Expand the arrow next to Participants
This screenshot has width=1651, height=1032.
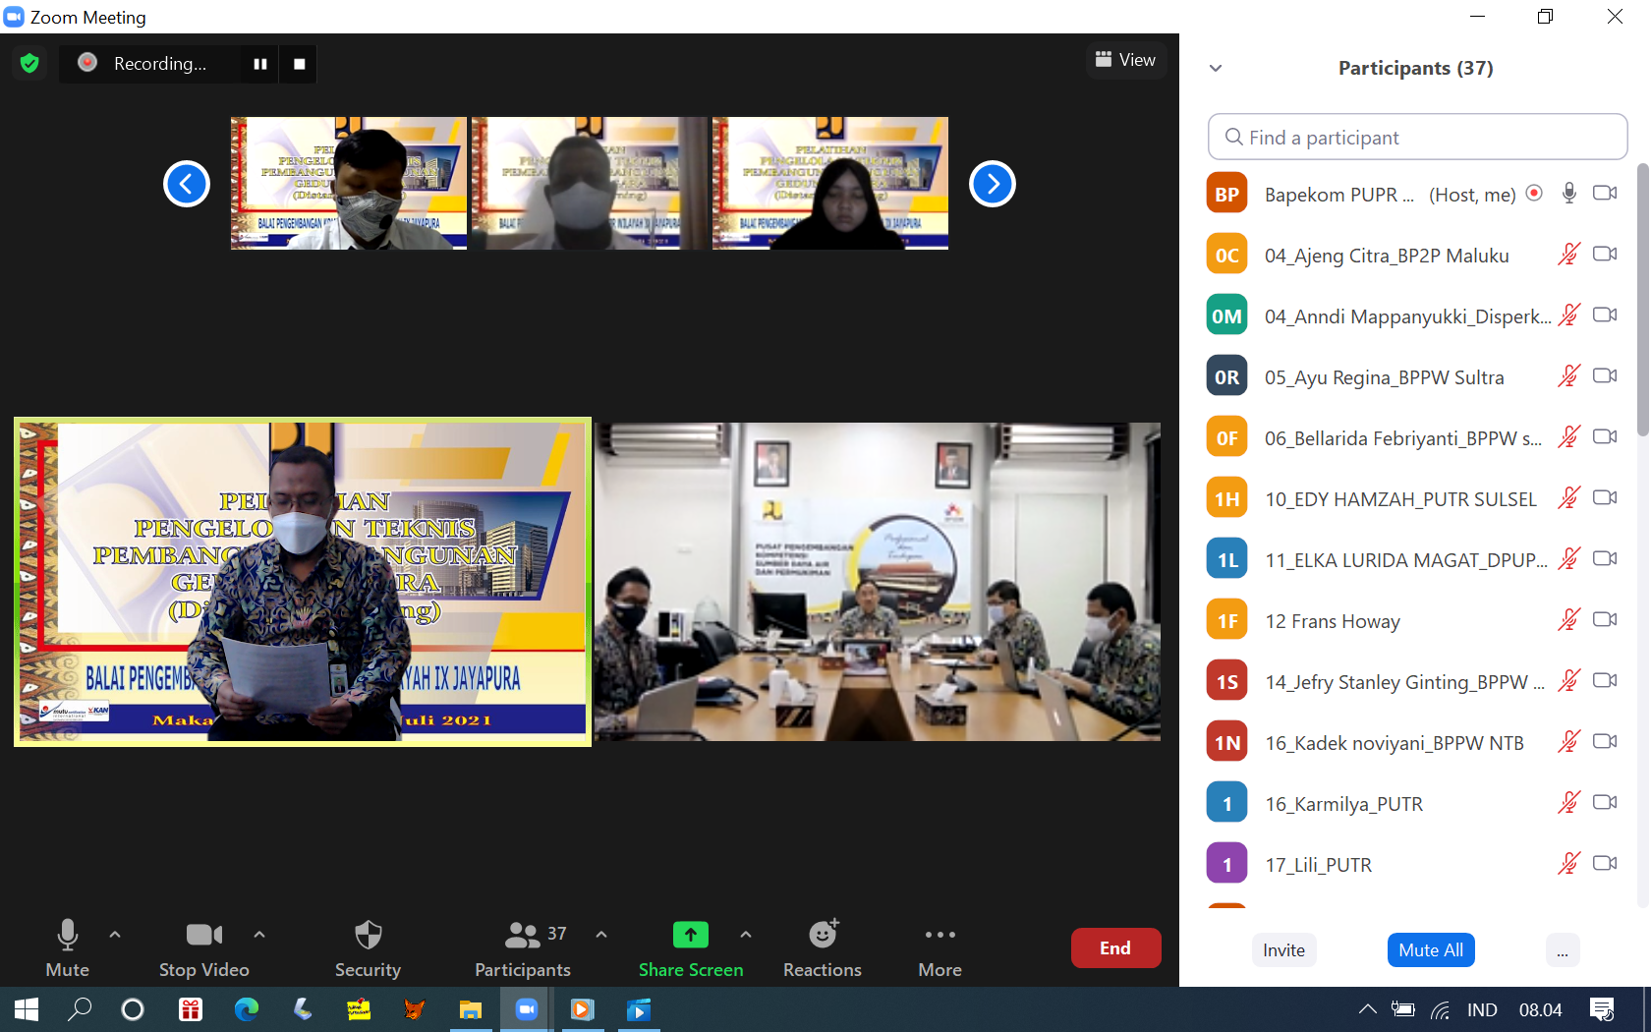pos(601,935)
